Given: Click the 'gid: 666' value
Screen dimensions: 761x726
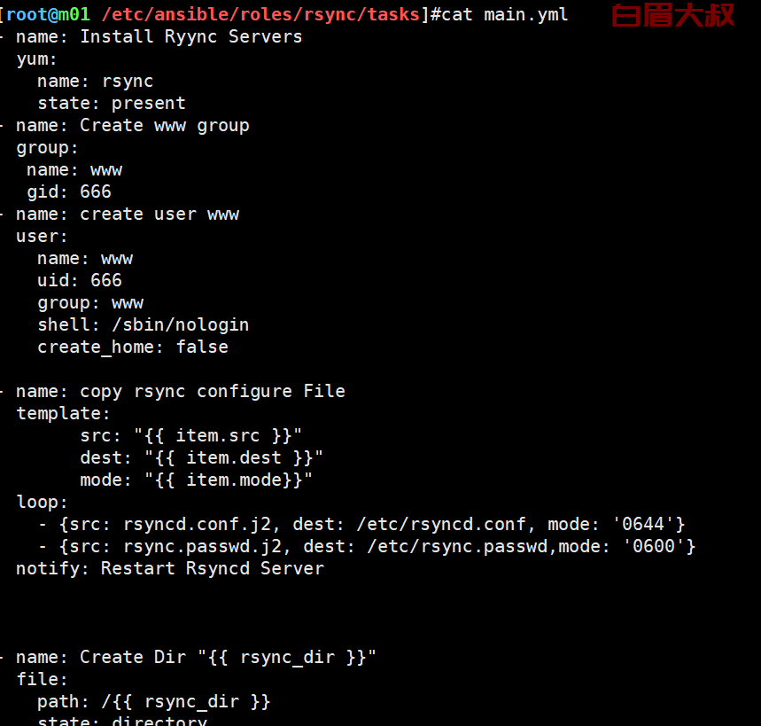Looking at the screenshot, I should pyautogui.click(x=69, y=191).
